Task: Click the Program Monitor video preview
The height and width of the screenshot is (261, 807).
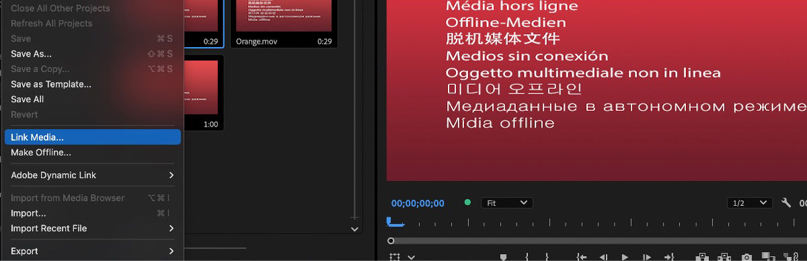Action: [x=597, y=90]
